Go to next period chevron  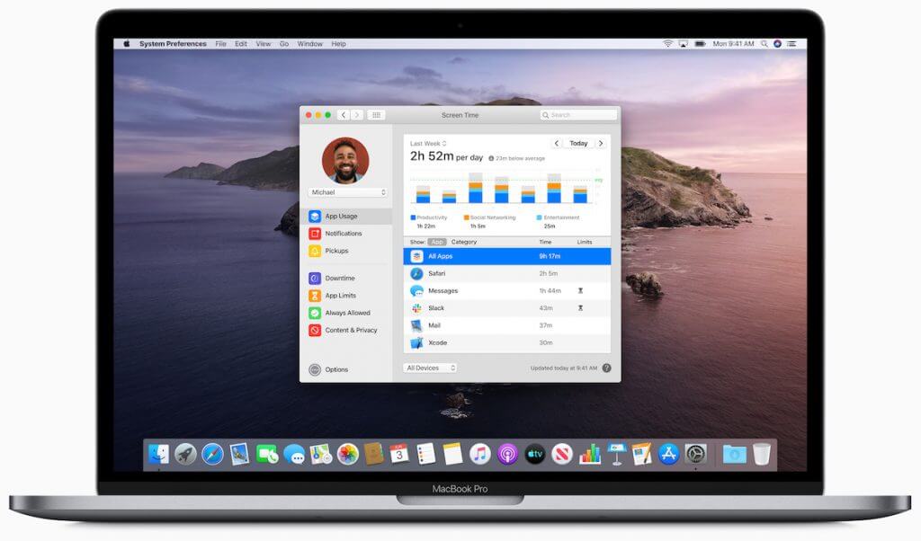coord(601,143)
